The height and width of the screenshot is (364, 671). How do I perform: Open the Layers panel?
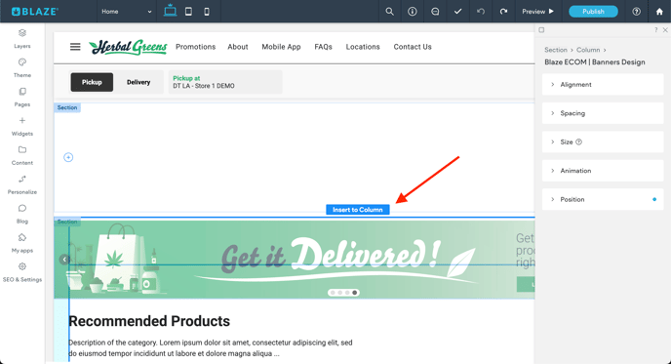tap(22, 38)
